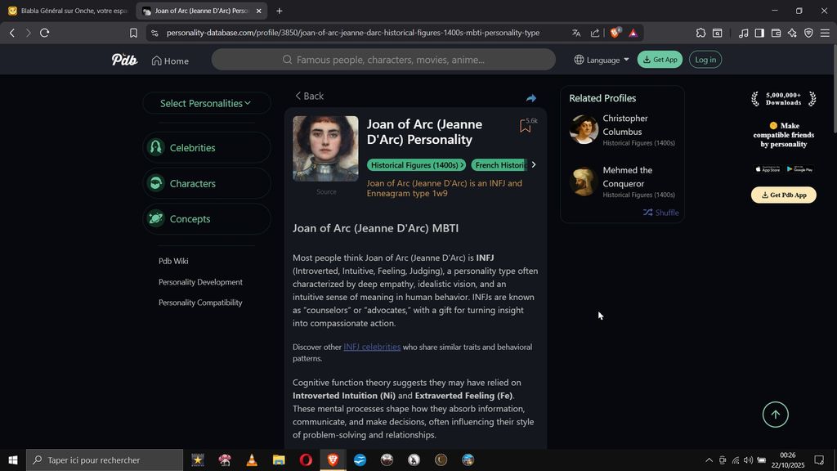The image size is (837, 471).
Task: Open the Celebrities category
Action: [x=207, y=148]
